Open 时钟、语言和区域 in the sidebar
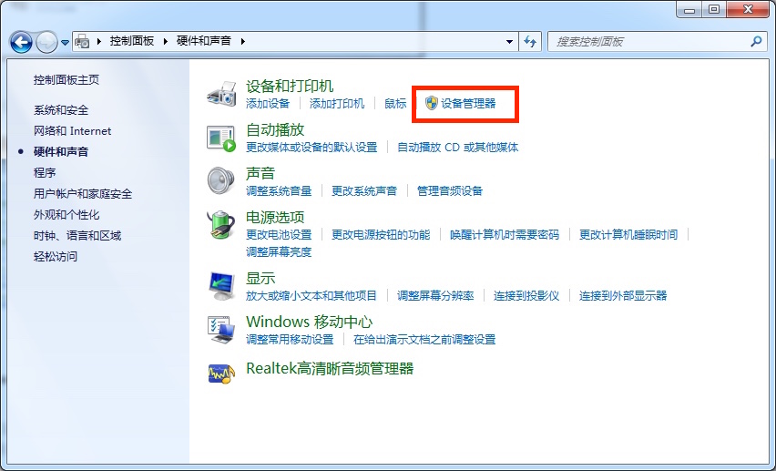Viewport: 776px width, 471px height. (77, 235)
